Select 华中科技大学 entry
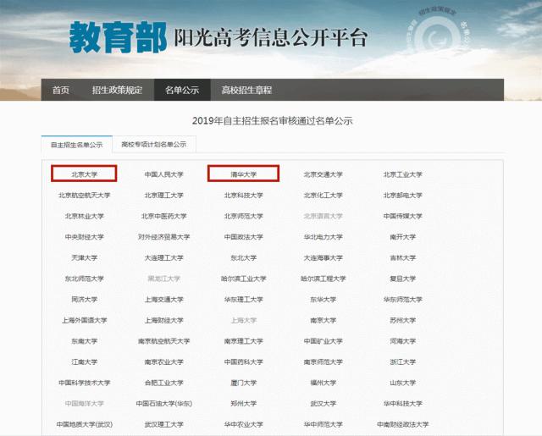 [x=403, y=404]
